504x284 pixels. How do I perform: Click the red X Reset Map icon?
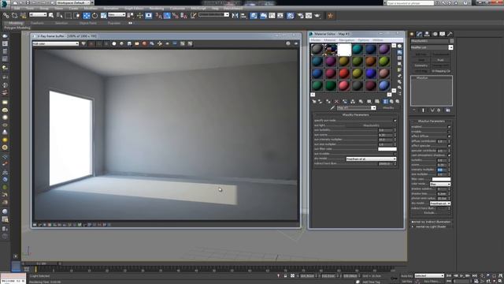(x=336, y=102)
